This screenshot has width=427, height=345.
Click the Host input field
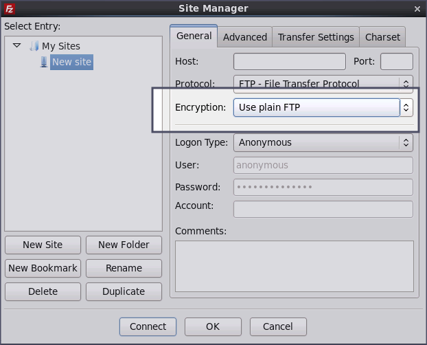tap(289, 61)
